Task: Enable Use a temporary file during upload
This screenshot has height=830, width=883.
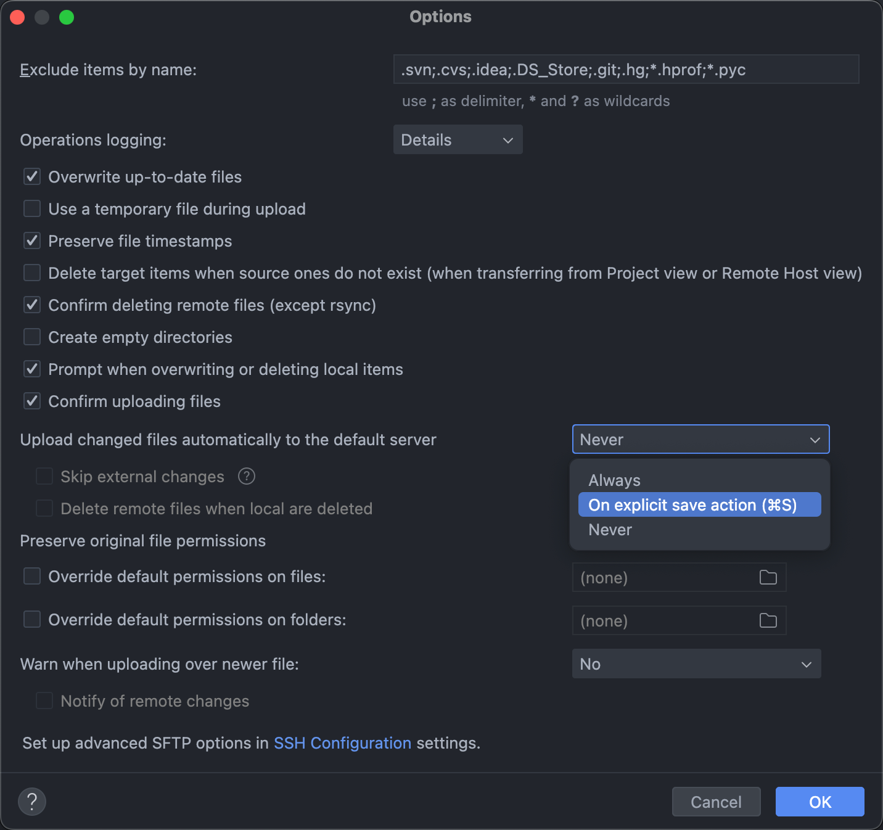Action: (32, 209)
